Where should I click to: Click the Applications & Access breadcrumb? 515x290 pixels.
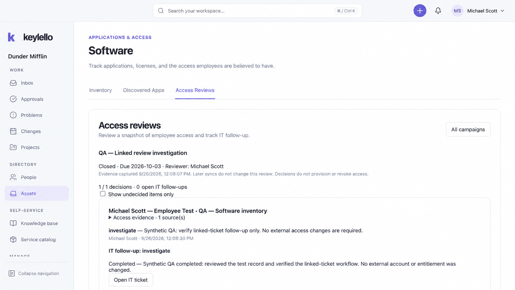pyautogui.click(x=120, y=37)
